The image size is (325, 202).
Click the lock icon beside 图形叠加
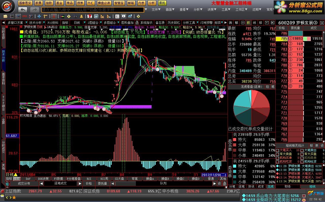click(x=137, y=23)
